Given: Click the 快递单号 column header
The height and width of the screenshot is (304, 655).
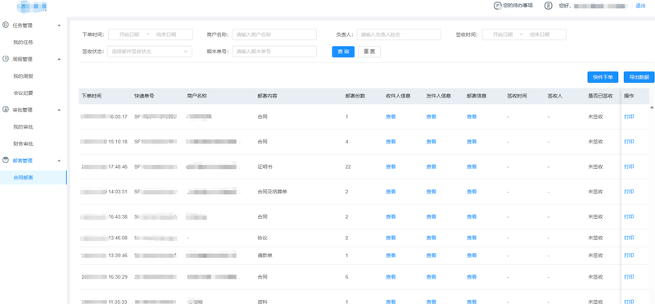Looking at the screenshot, I should coord(144,96).
